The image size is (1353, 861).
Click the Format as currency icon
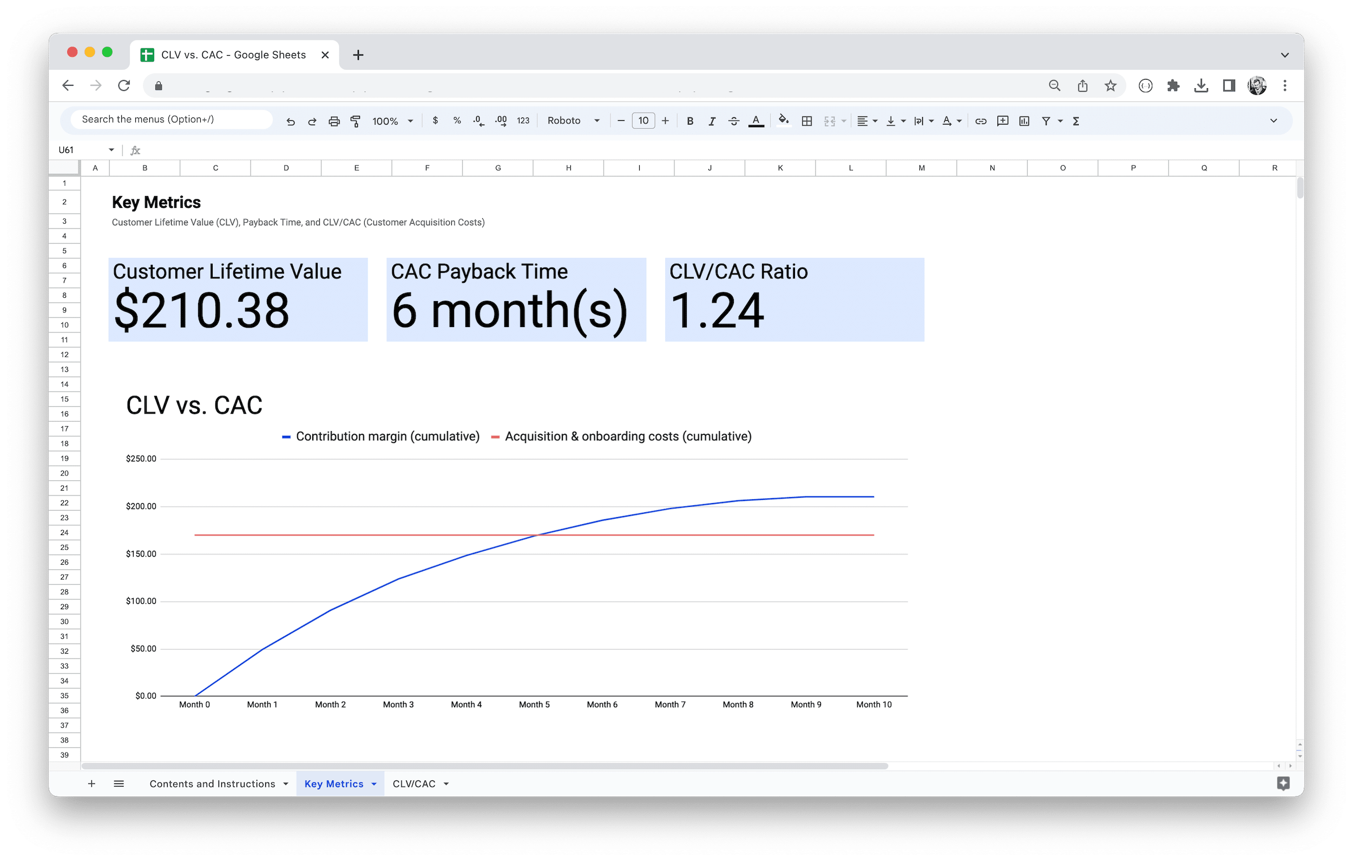pos(435,120)
